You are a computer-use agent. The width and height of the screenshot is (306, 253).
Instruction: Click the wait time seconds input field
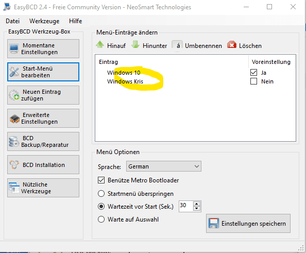point(186,206)
